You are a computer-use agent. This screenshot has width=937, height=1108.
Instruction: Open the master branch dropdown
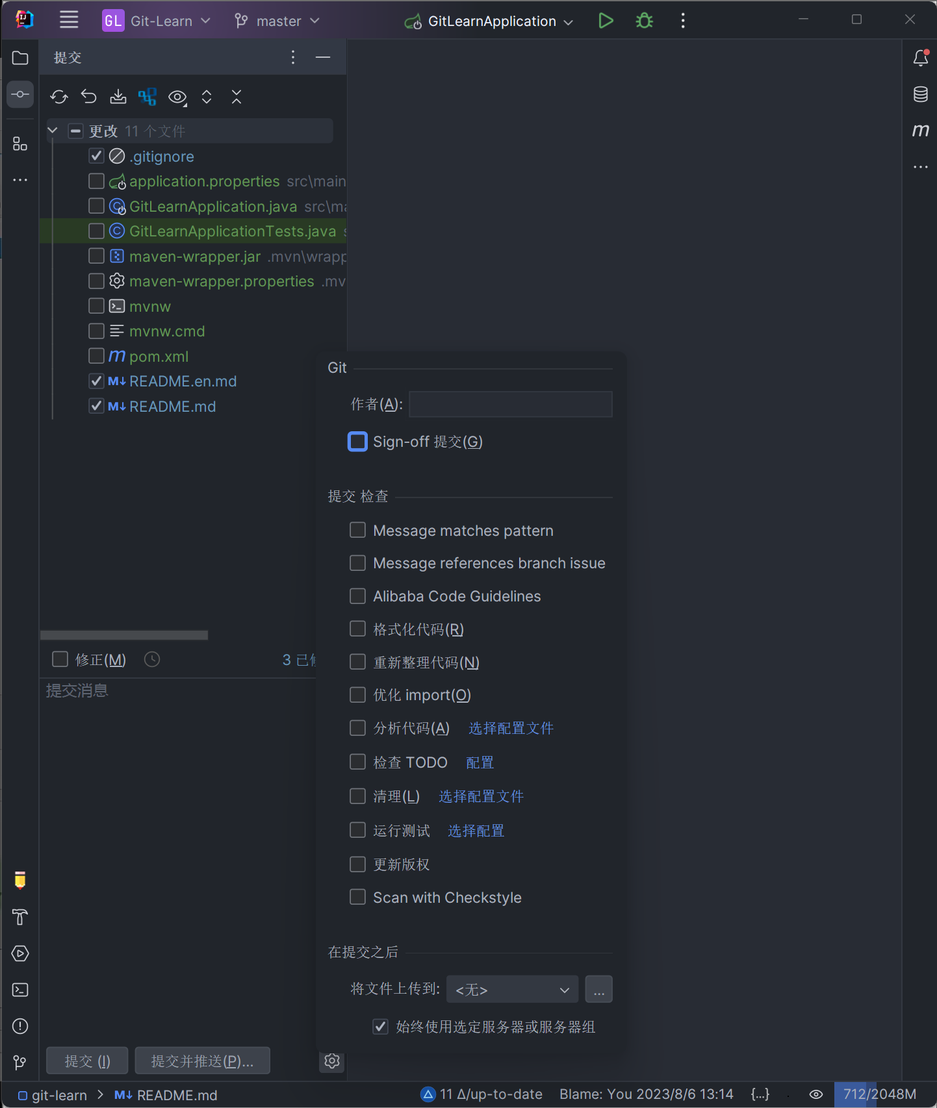pyautogui.click(x=277, y=21)
